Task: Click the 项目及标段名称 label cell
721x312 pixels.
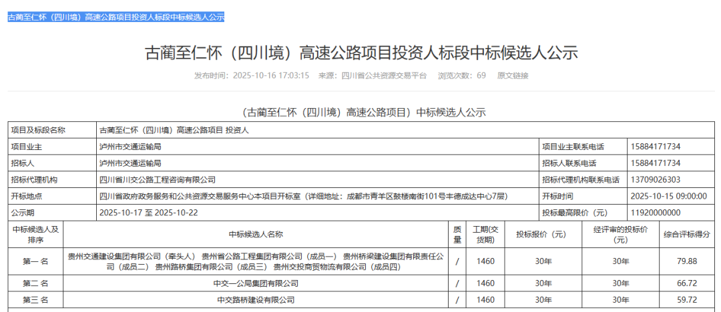Action: tap(52, 130)
